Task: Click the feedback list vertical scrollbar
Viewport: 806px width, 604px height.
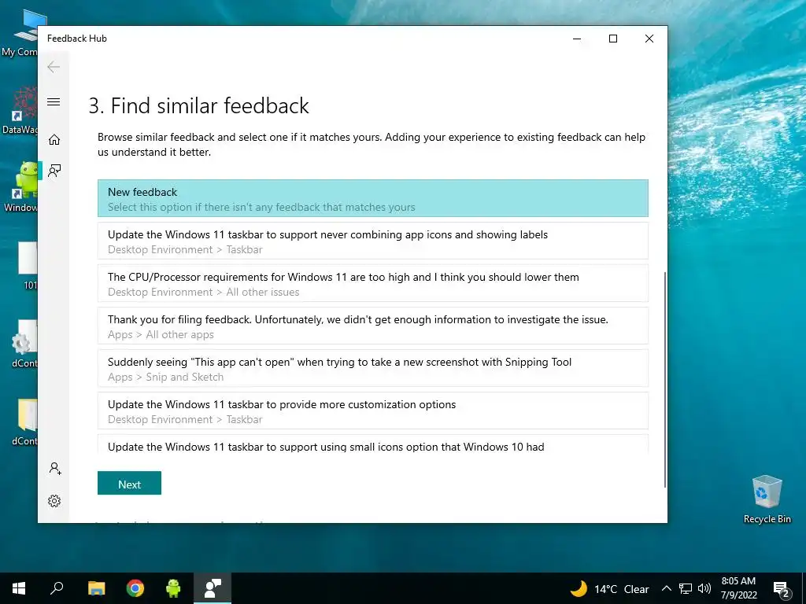Action: click(x=664, y=380)
